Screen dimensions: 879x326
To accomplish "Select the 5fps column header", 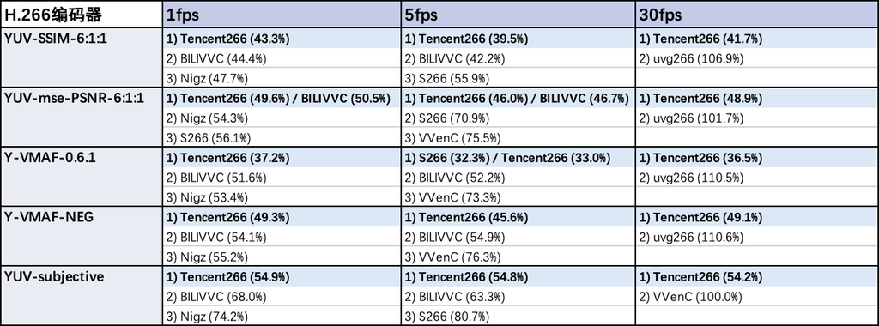I will tap(518, 15).
